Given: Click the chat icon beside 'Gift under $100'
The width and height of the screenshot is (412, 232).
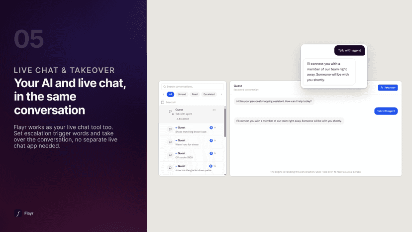Looking at the screenshot, I should click(170, 155).
